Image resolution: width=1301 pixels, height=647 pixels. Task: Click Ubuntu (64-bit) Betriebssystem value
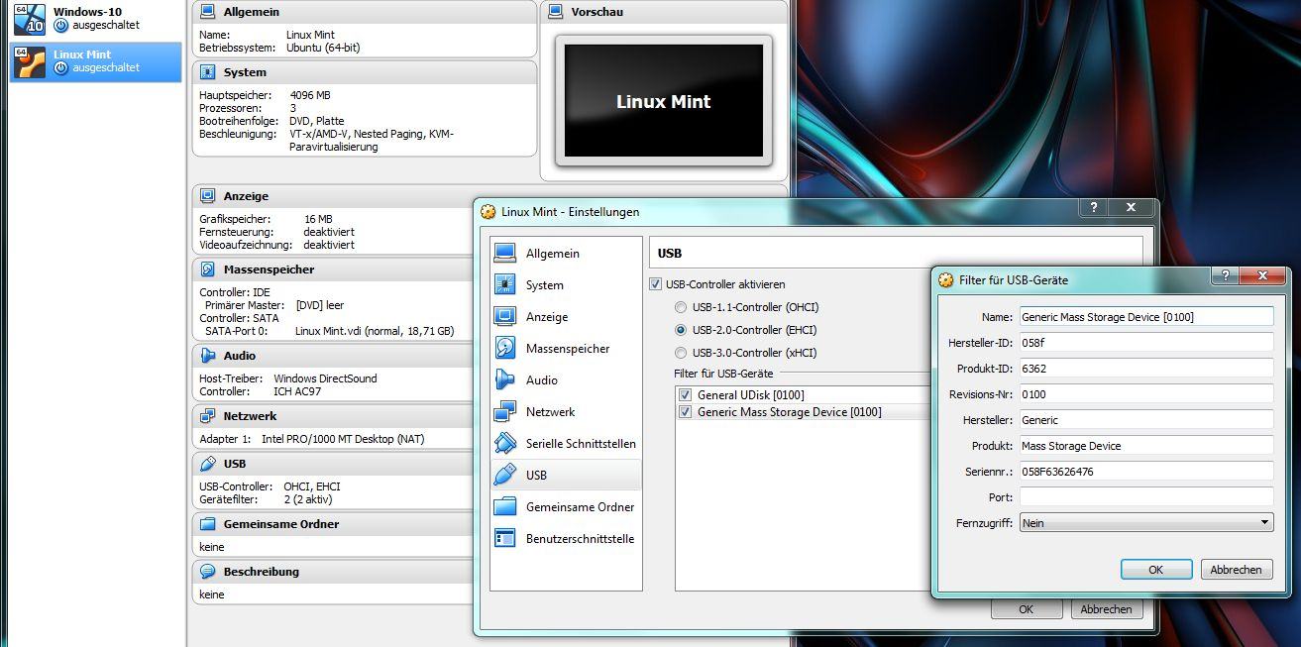click(324, 47)
